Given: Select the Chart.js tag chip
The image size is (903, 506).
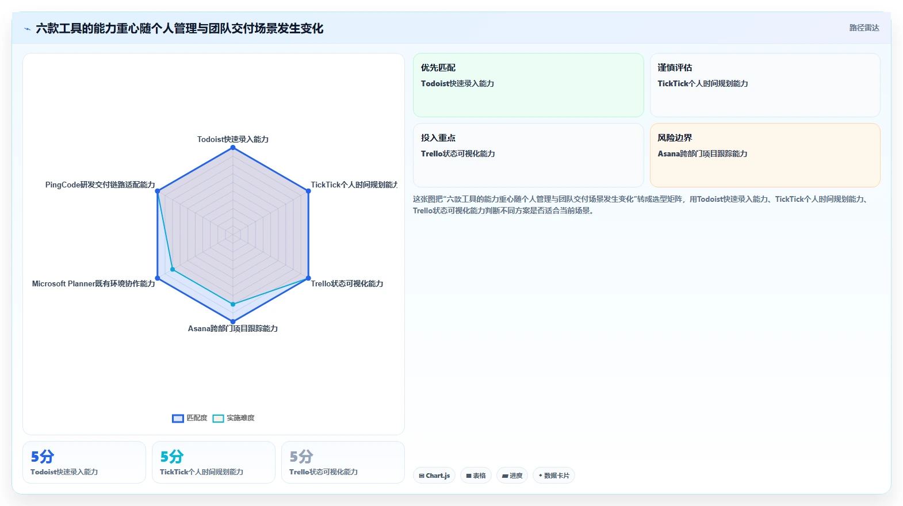Looking at the screenshot, I should (434, 476).
